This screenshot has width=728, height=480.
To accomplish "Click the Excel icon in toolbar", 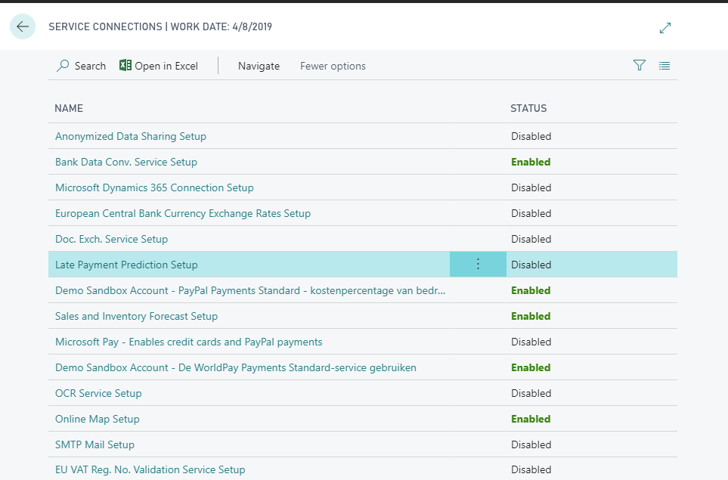I will click(125, 65).
